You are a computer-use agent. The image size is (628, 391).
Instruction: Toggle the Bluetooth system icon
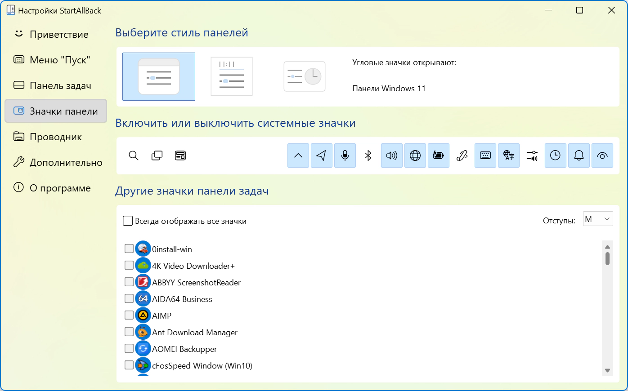[x=368, y=156]
